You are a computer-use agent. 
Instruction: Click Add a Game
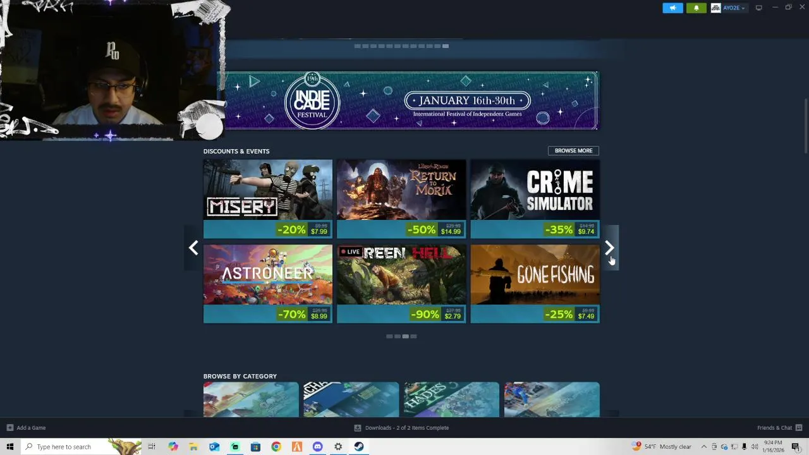click(26, 428)
